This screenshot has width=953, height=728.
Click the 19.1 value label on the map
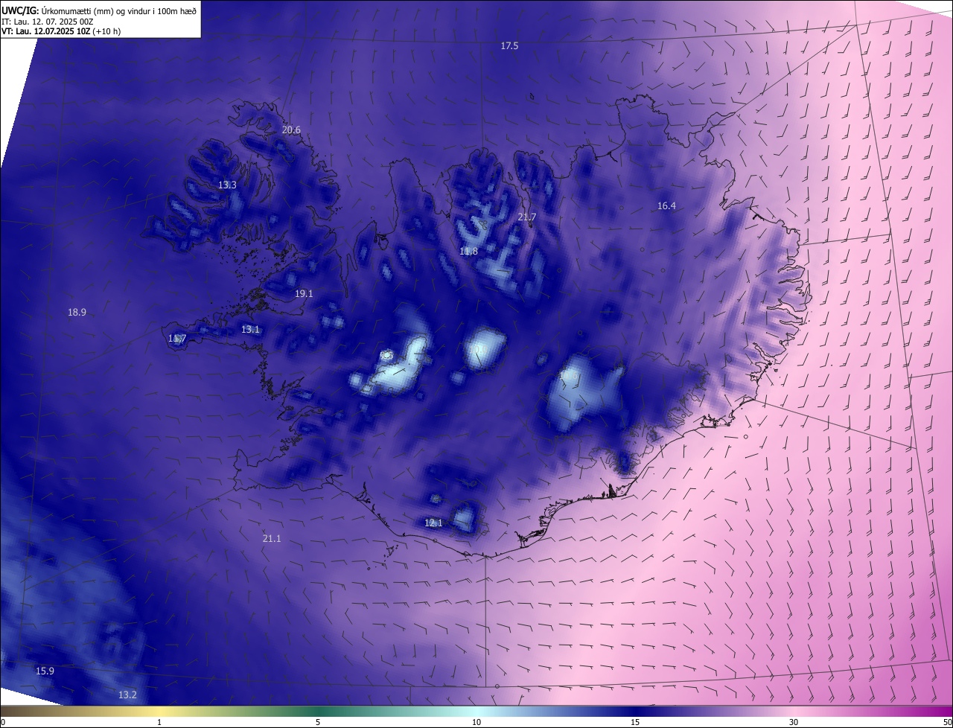coord(304,294)
